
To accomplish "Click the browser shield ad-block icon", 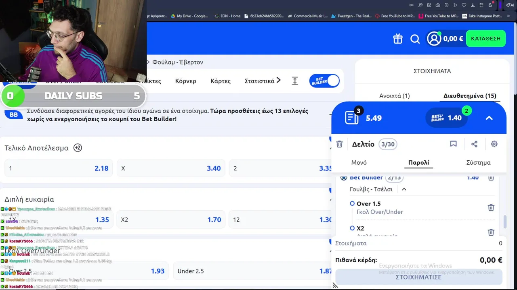I will coord(447,5).
